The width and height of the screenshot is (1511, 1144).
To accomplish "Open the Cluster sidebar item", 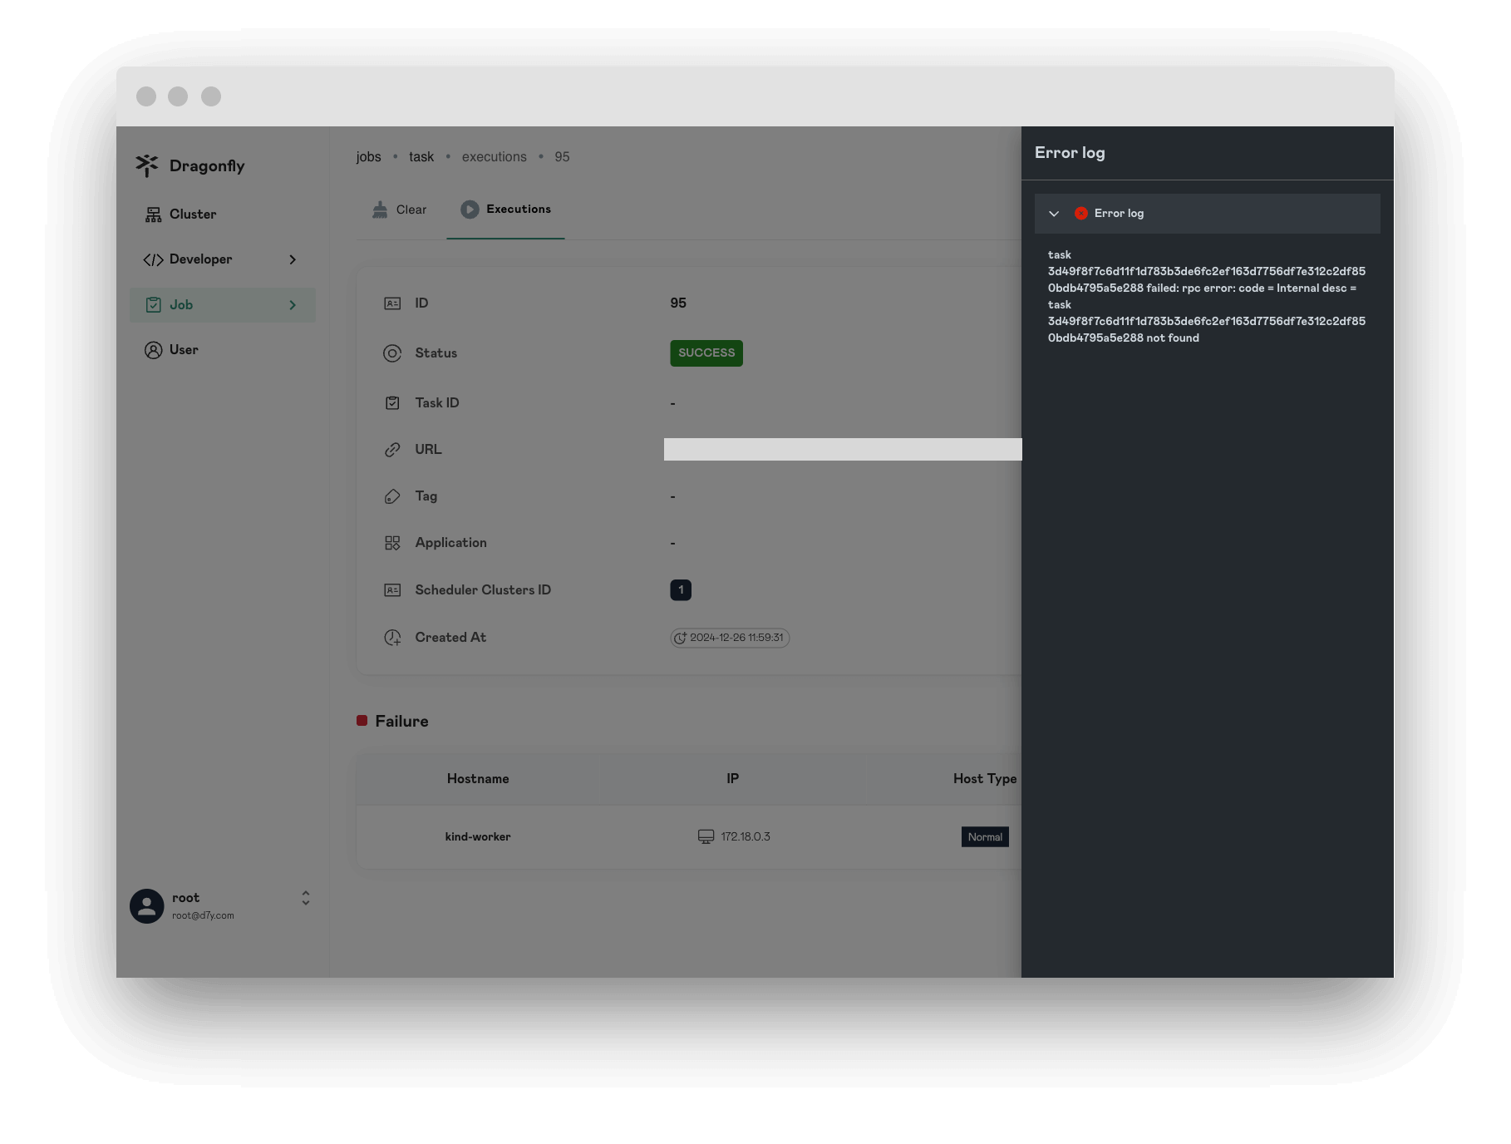I will (x=223, y=214).
